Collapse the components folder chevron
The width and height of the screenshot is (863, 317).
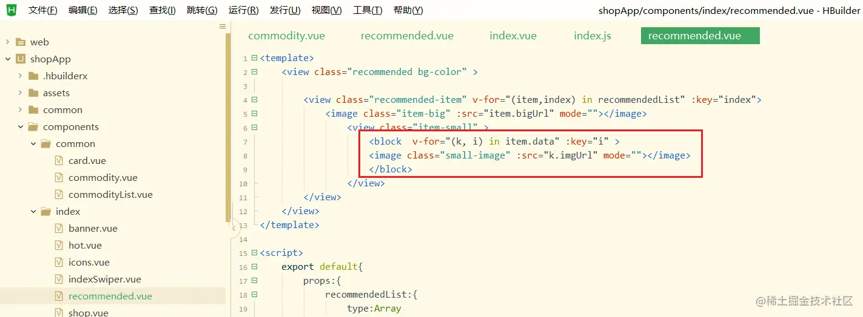coord(20,126)
